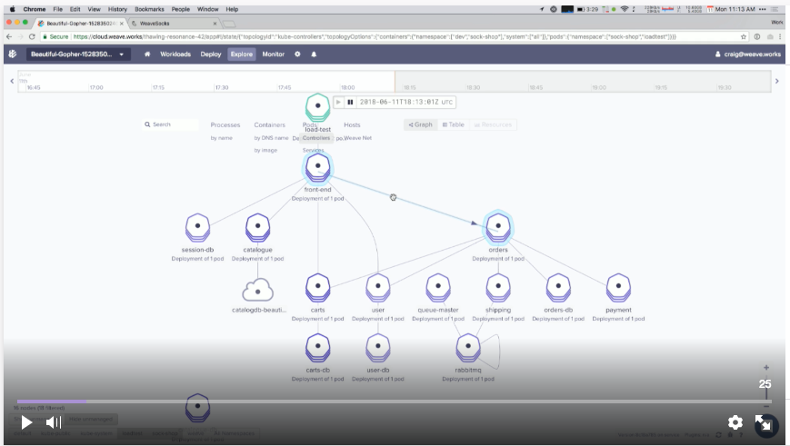The width and height of the screenshot is (790, 446).
Task: Focus the Search field
Action: 171,124
